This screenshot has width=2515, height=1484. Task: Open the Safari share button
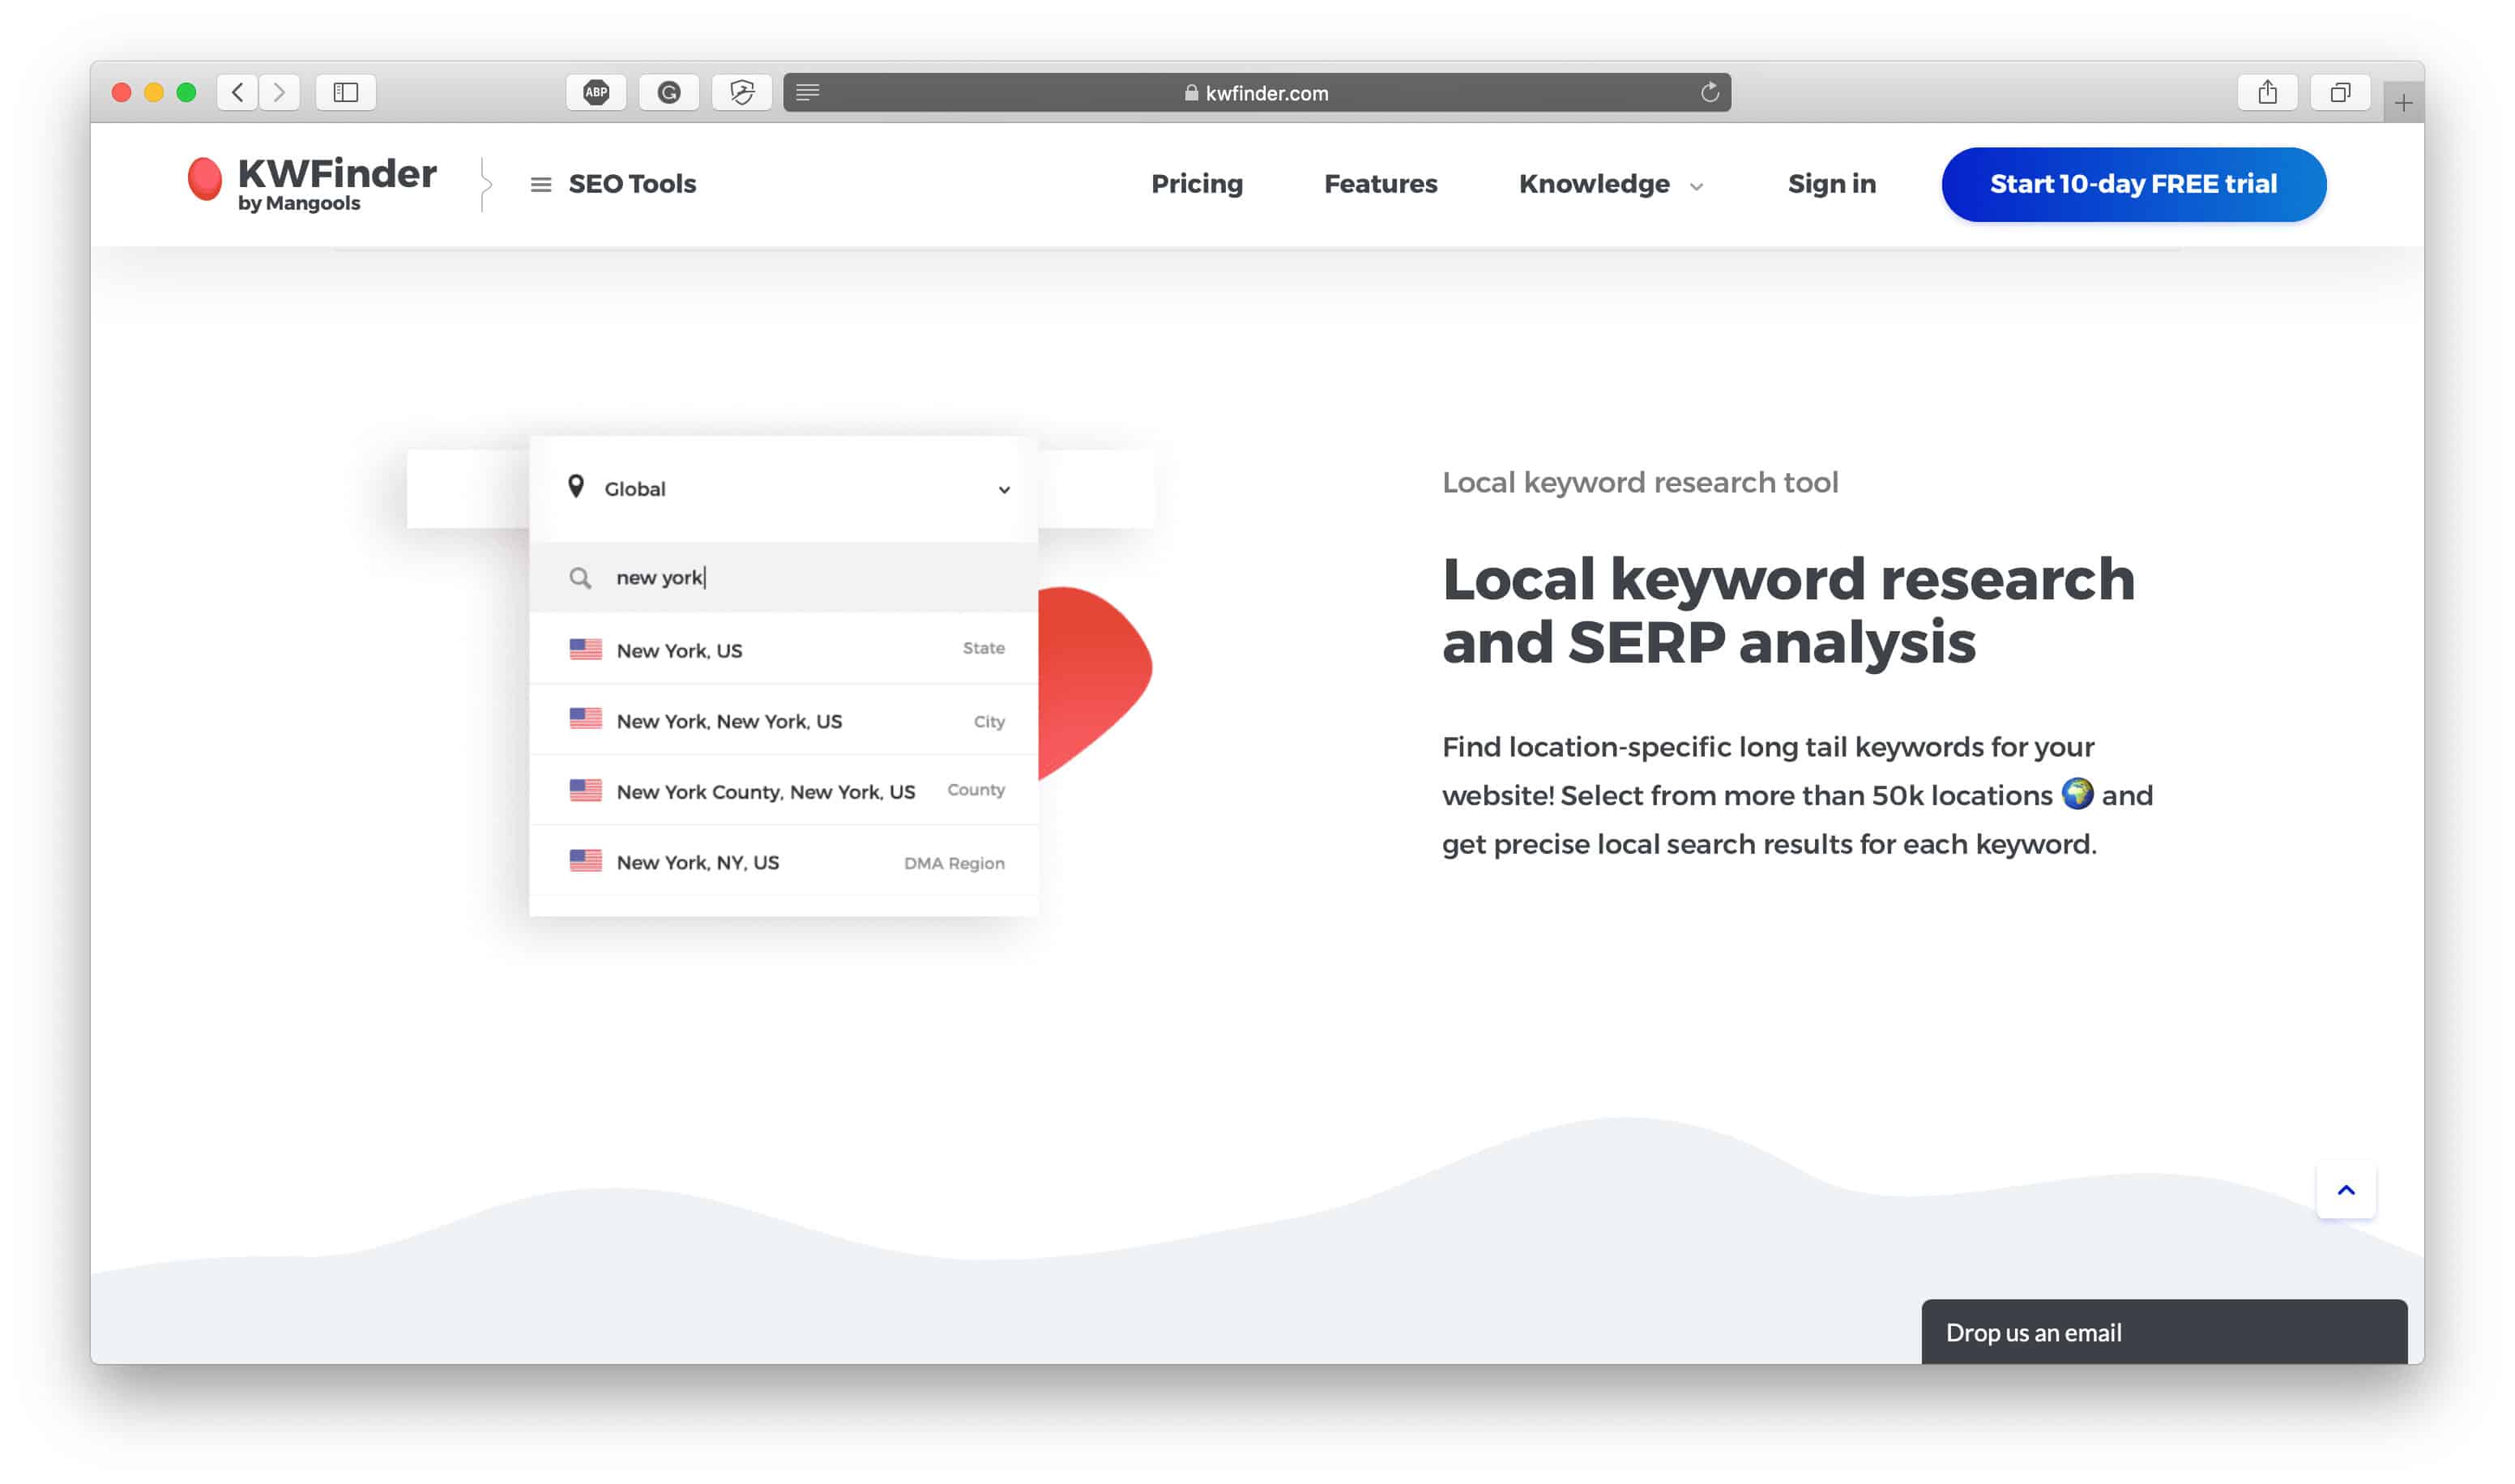point(2267,92)
